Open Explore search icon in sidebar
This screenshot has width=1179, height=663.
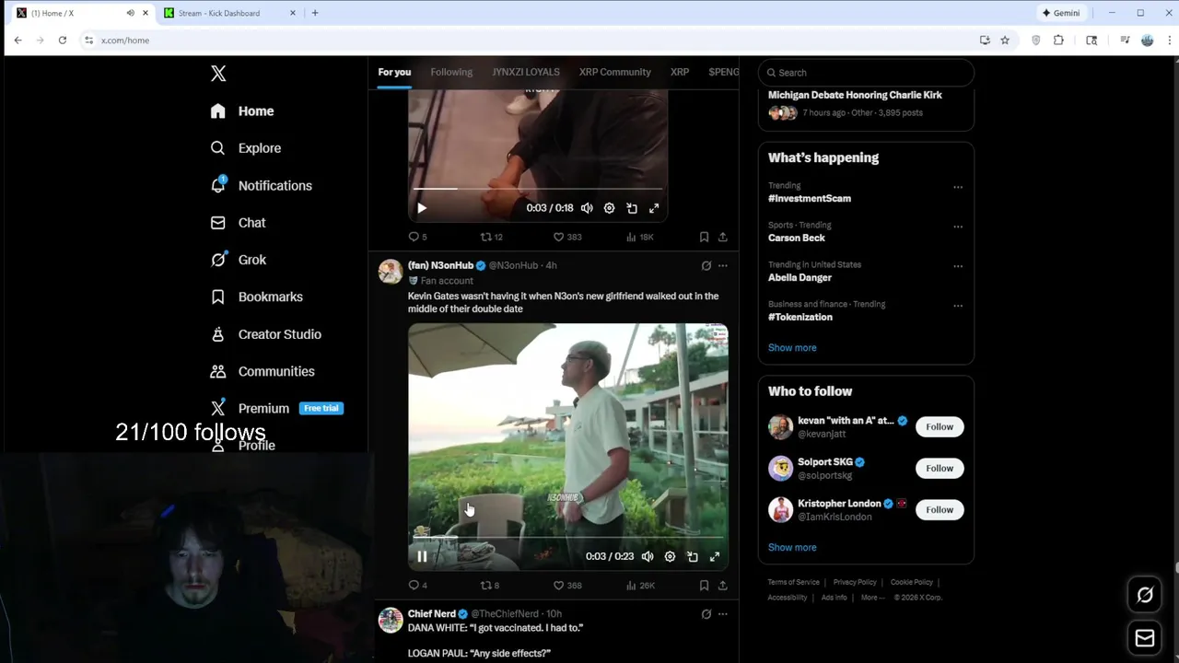[217, 148]
